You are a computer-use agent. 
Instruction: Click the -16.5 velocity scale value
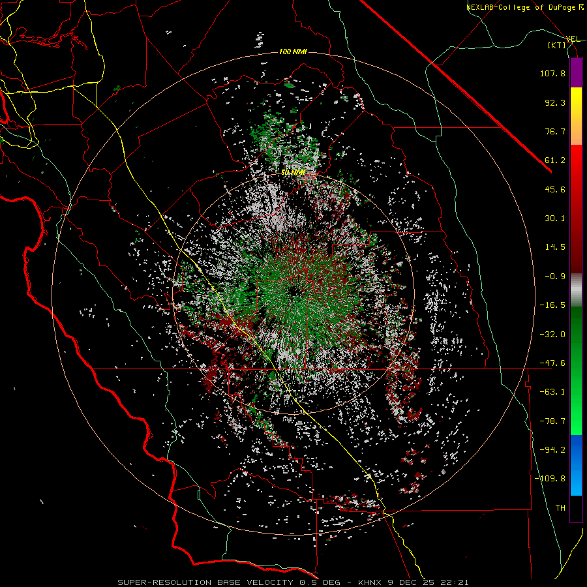[x=552, y=305]
